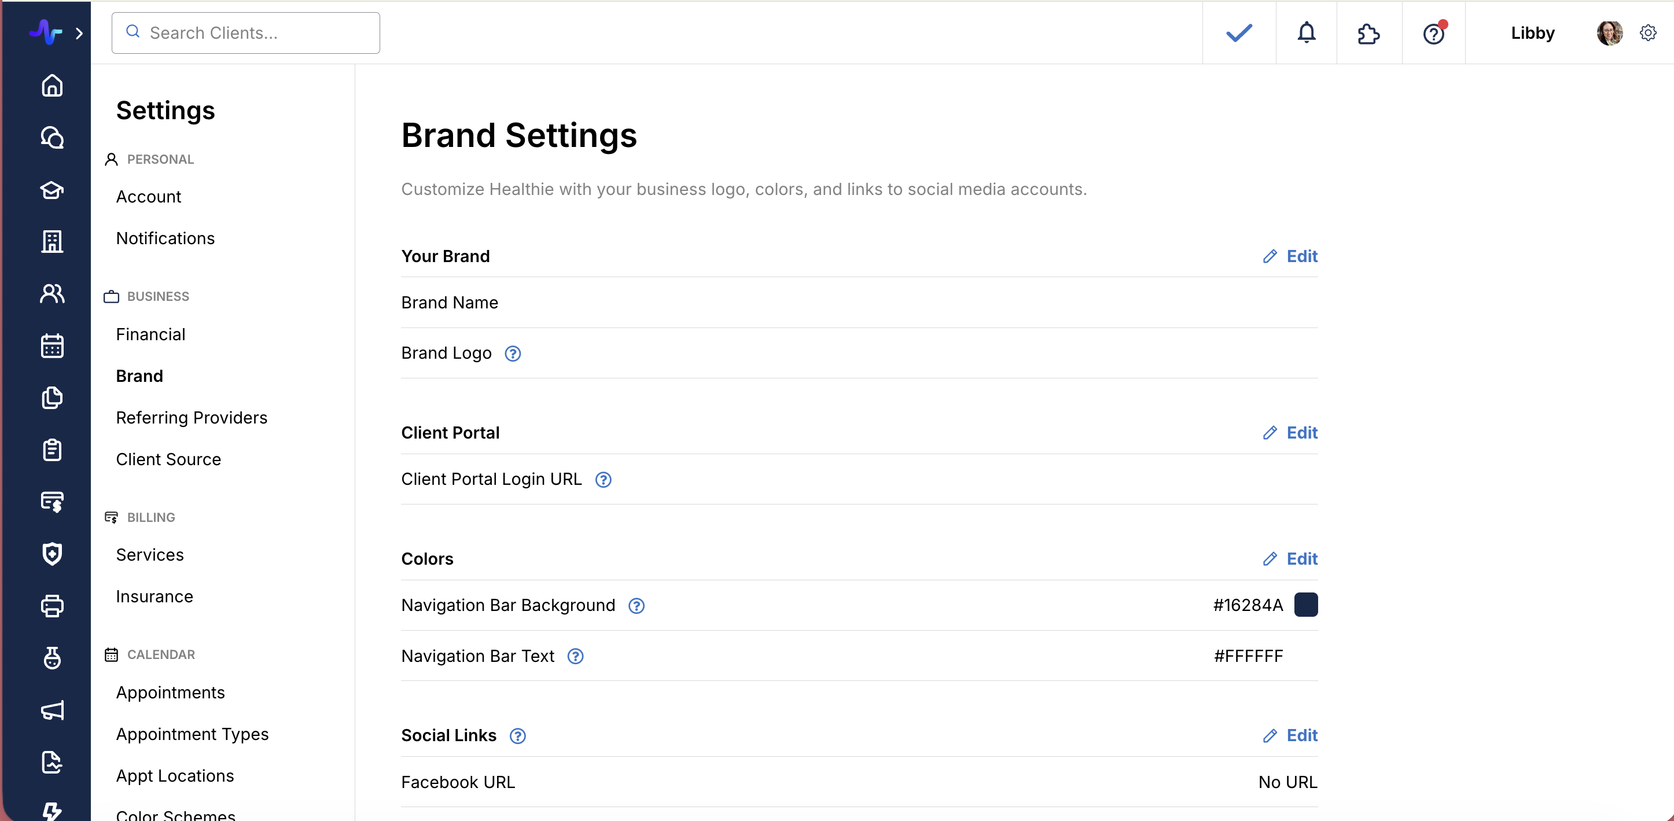Click the graduation cap sidebar icon
The width and height of the screenshot is (1674, 821).
52,190
